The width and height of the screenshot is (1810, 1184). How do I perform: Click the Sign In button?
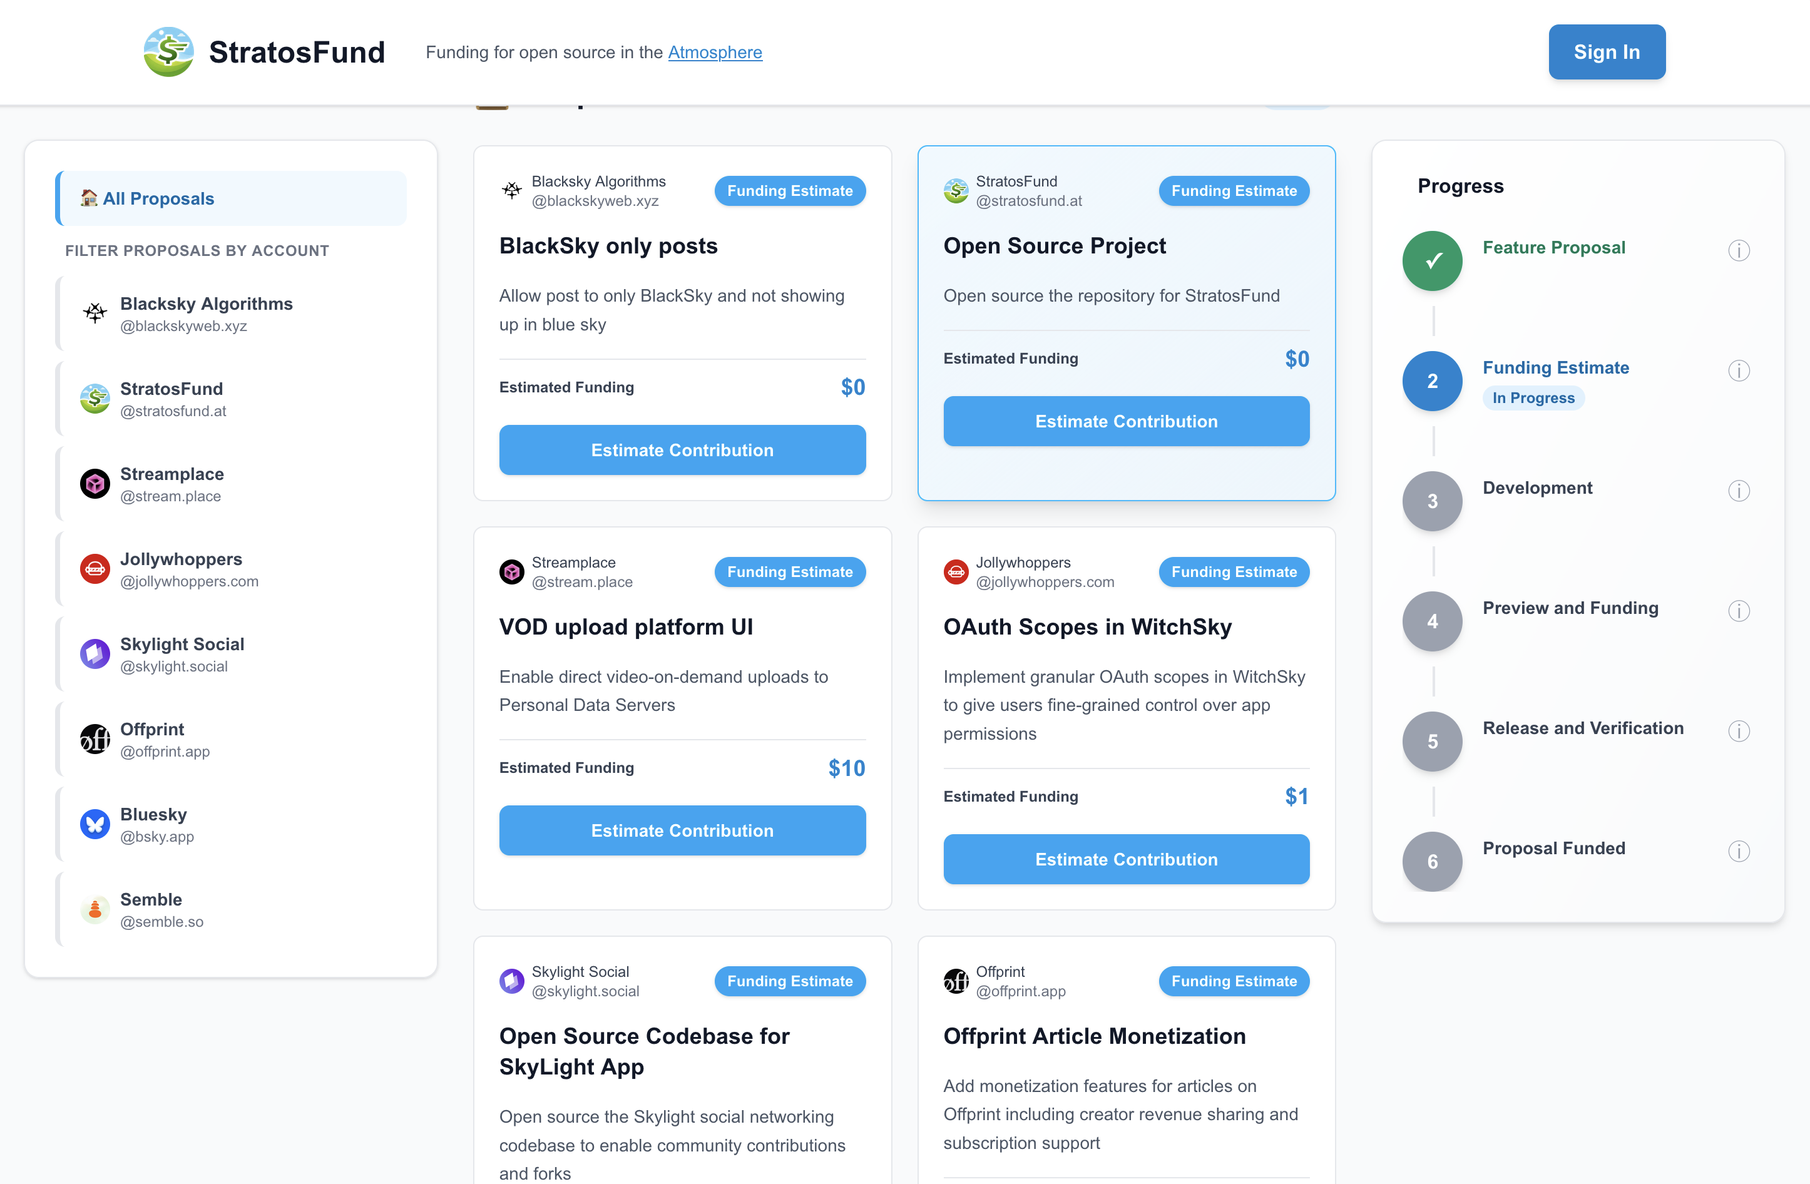pos(1607,52)
